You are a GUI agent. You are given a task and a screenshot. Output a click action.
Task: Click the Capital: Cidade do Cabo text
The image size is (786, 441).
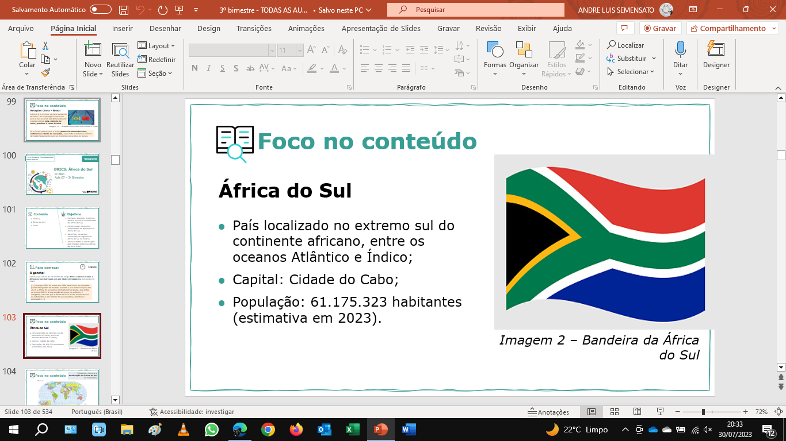(315, 280)
